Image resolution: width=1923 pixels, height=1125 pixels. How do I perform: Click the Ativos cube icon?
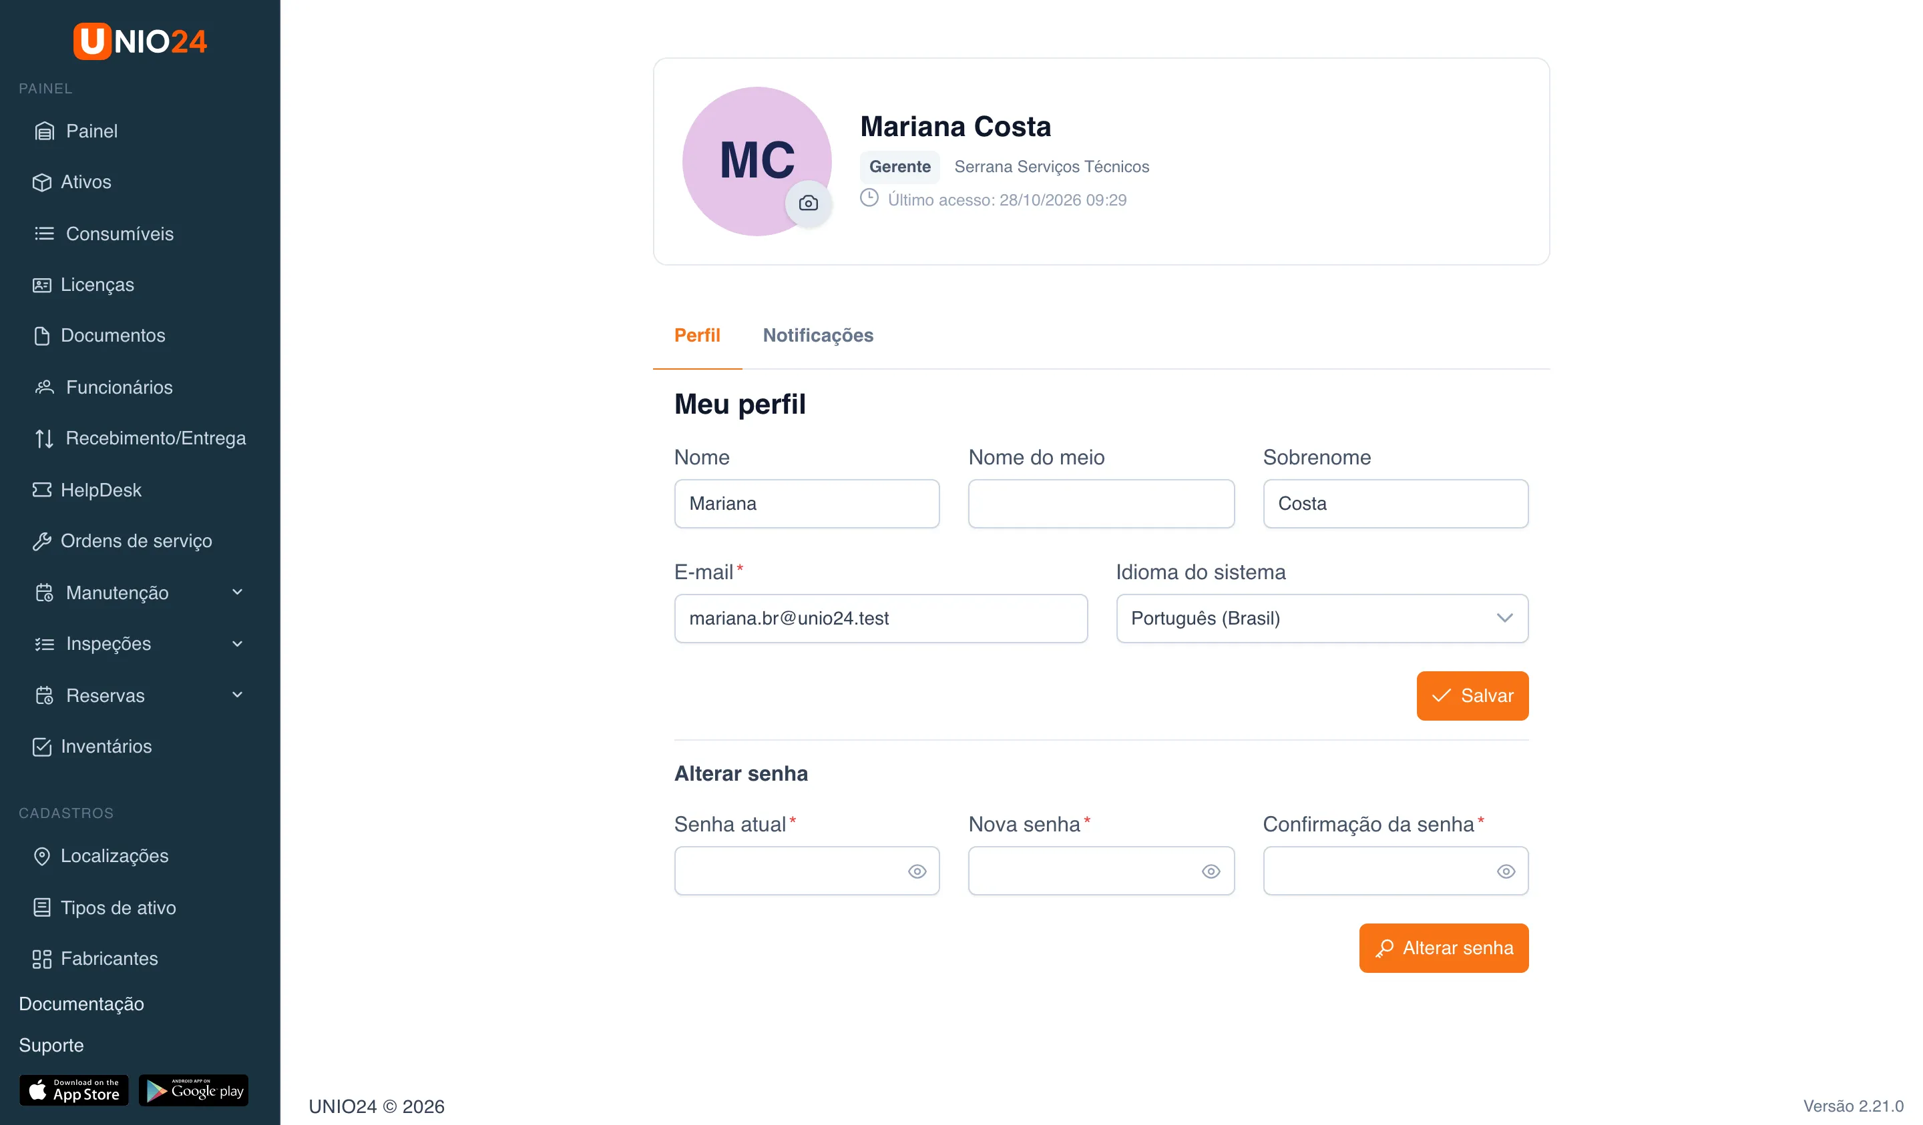[42, 182]
